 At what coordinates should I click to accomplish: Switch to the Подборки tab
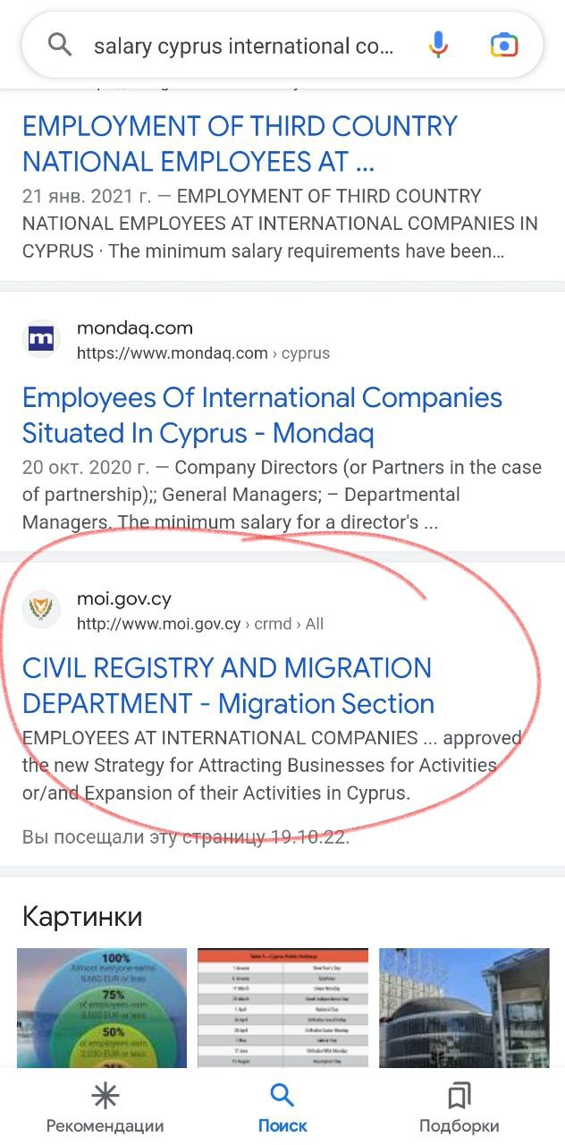(460, 1126)
